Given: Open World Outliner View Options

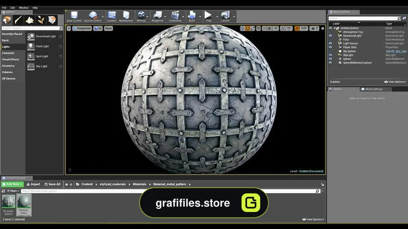Looking at the screenshot, I should (x=395, y=82).
